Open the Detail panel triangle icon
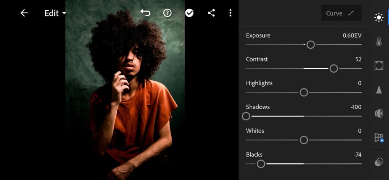The image size is (389, 180). tap(379, 89)
